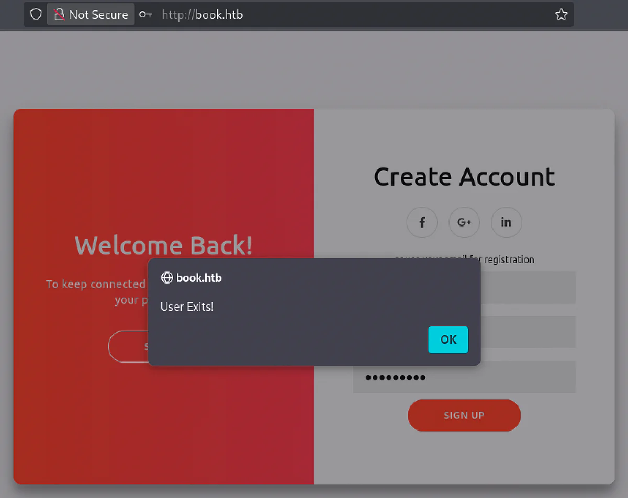Sign up with the Facebook icon
Image resolution: width=628 pixels, height=498 pixels.
click(x=422, y=222)
